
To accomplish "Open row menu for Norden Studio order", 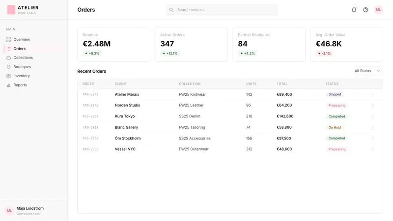I will 373,106.
